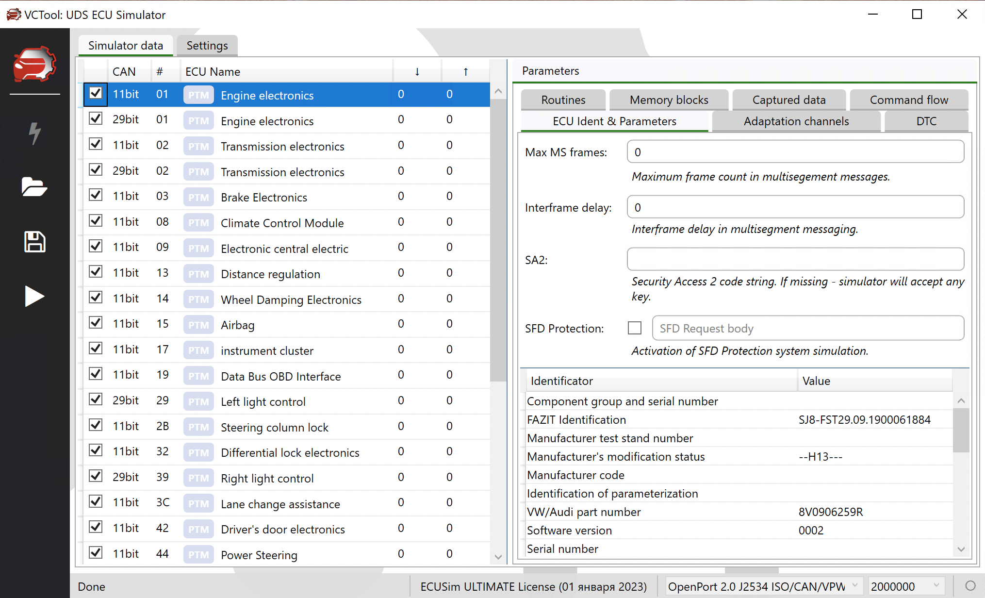The image size is (985, 598).
Task: Open the Command flow tab
Action: click(x=908, y=100)
